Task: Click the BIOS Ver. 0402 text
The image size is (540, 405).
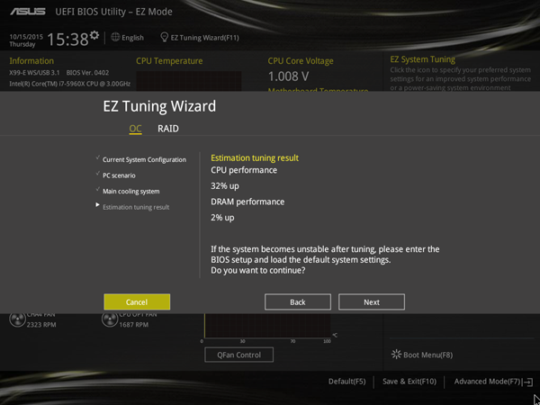Action: click(87, 73)
